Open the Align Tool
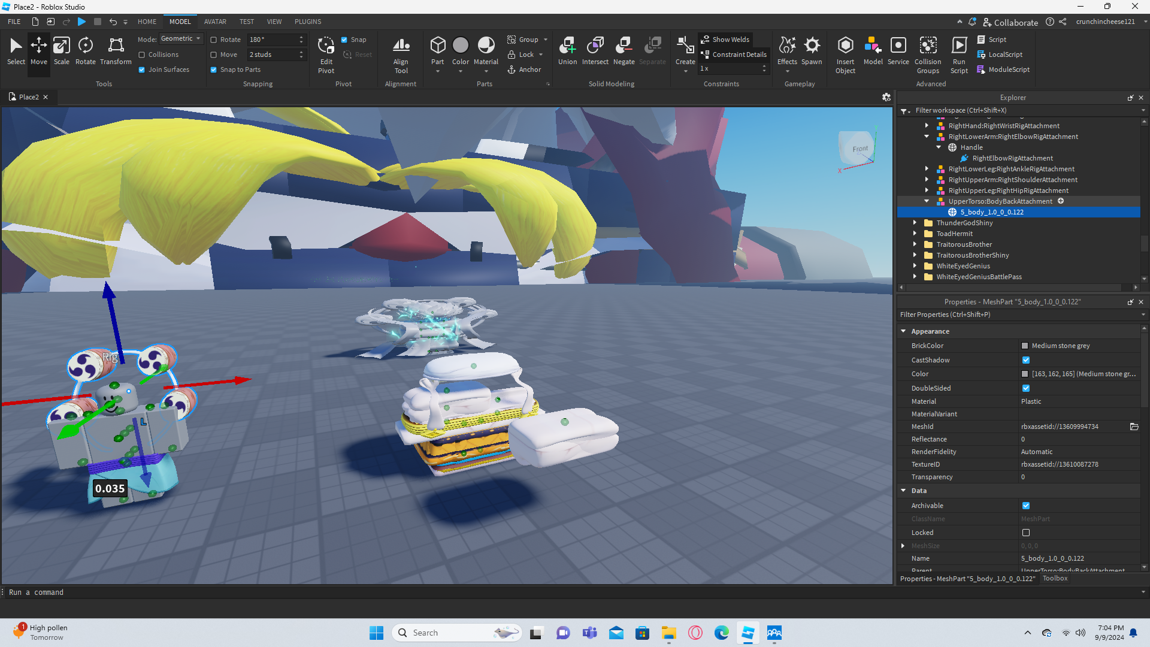Screen dimensions: 1150x647 point(401,54)
